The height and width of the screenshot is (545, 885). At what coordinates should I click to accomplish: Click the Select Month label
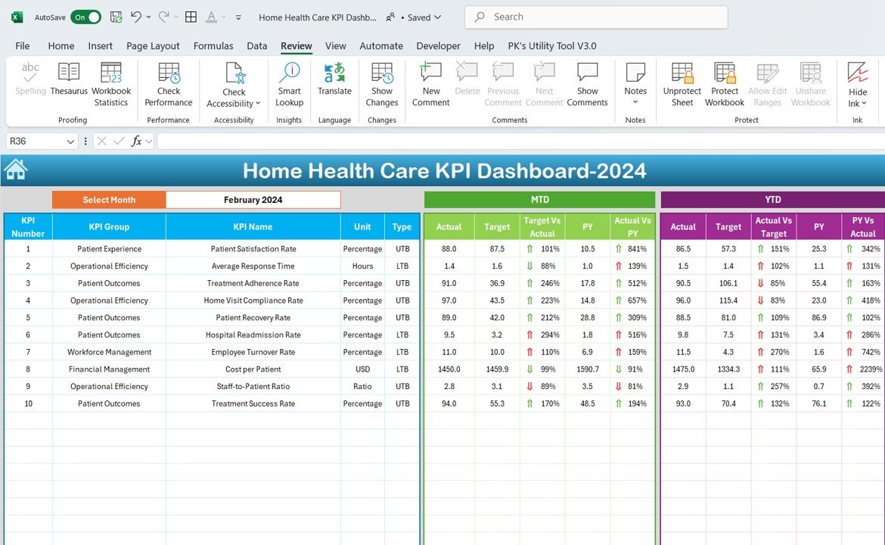(109, 200)
